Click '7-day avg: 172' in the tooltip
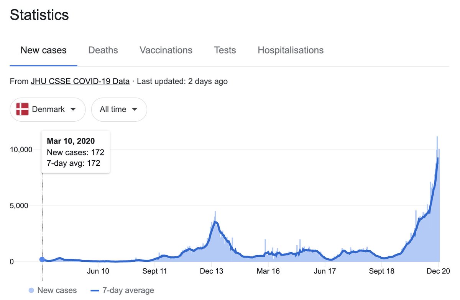The image size is (460, 300). [x=74, y=163]
